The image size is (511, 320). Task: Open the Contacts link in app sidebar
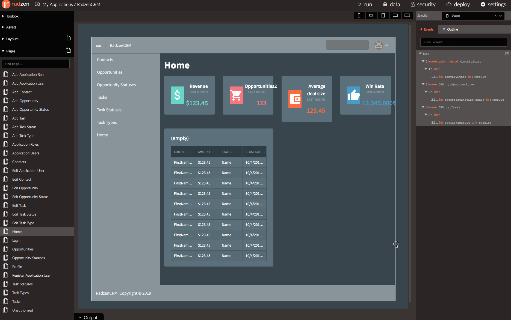[x=105, y=60]
